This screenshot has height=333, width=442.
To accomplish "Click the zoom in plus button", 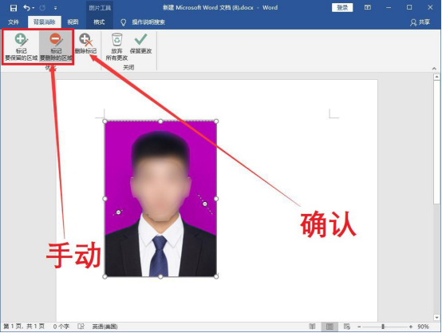I will [x=411, y=327].
